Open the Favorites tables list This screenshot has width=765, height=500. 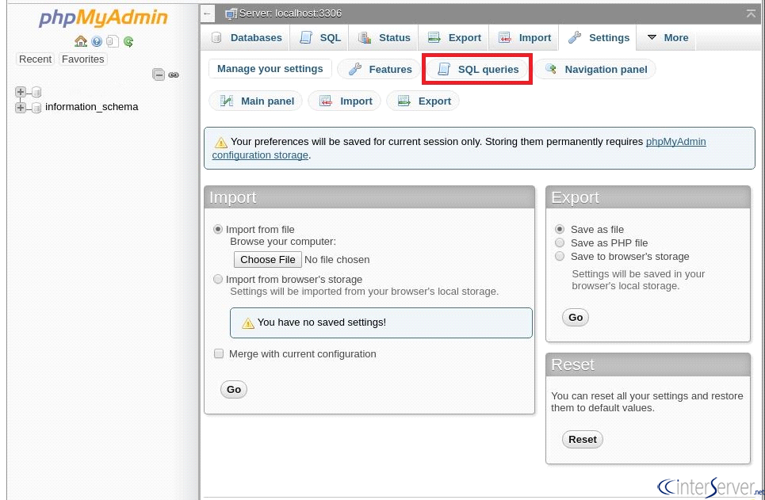pyautogui.click(x=83, y=59)
